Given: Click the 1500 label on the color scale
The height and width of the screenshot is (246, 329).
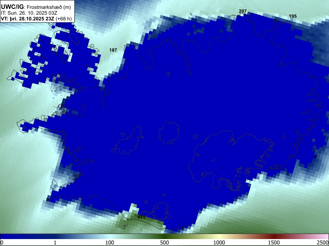Looking at the screenshot, I should click(274, 243).
